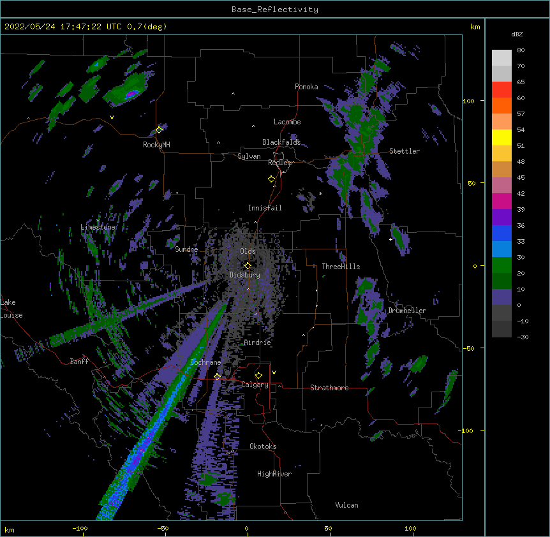Click the yellow diamond marker above Calgary label
Screen dimensions: 550x537
258,376
